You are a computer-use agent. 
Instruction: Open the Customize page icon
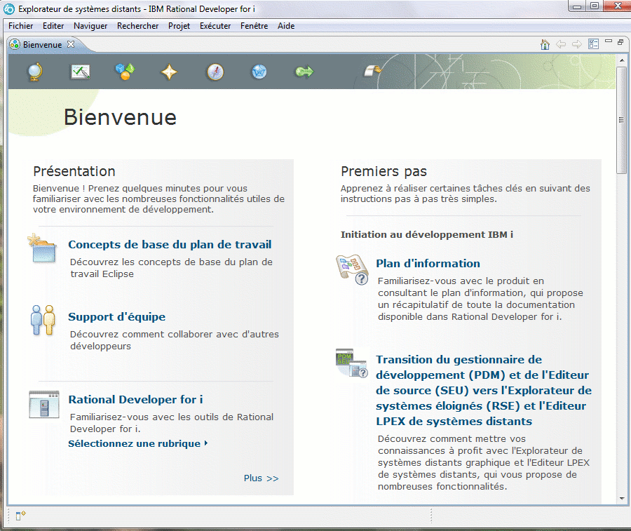[593, 44]
